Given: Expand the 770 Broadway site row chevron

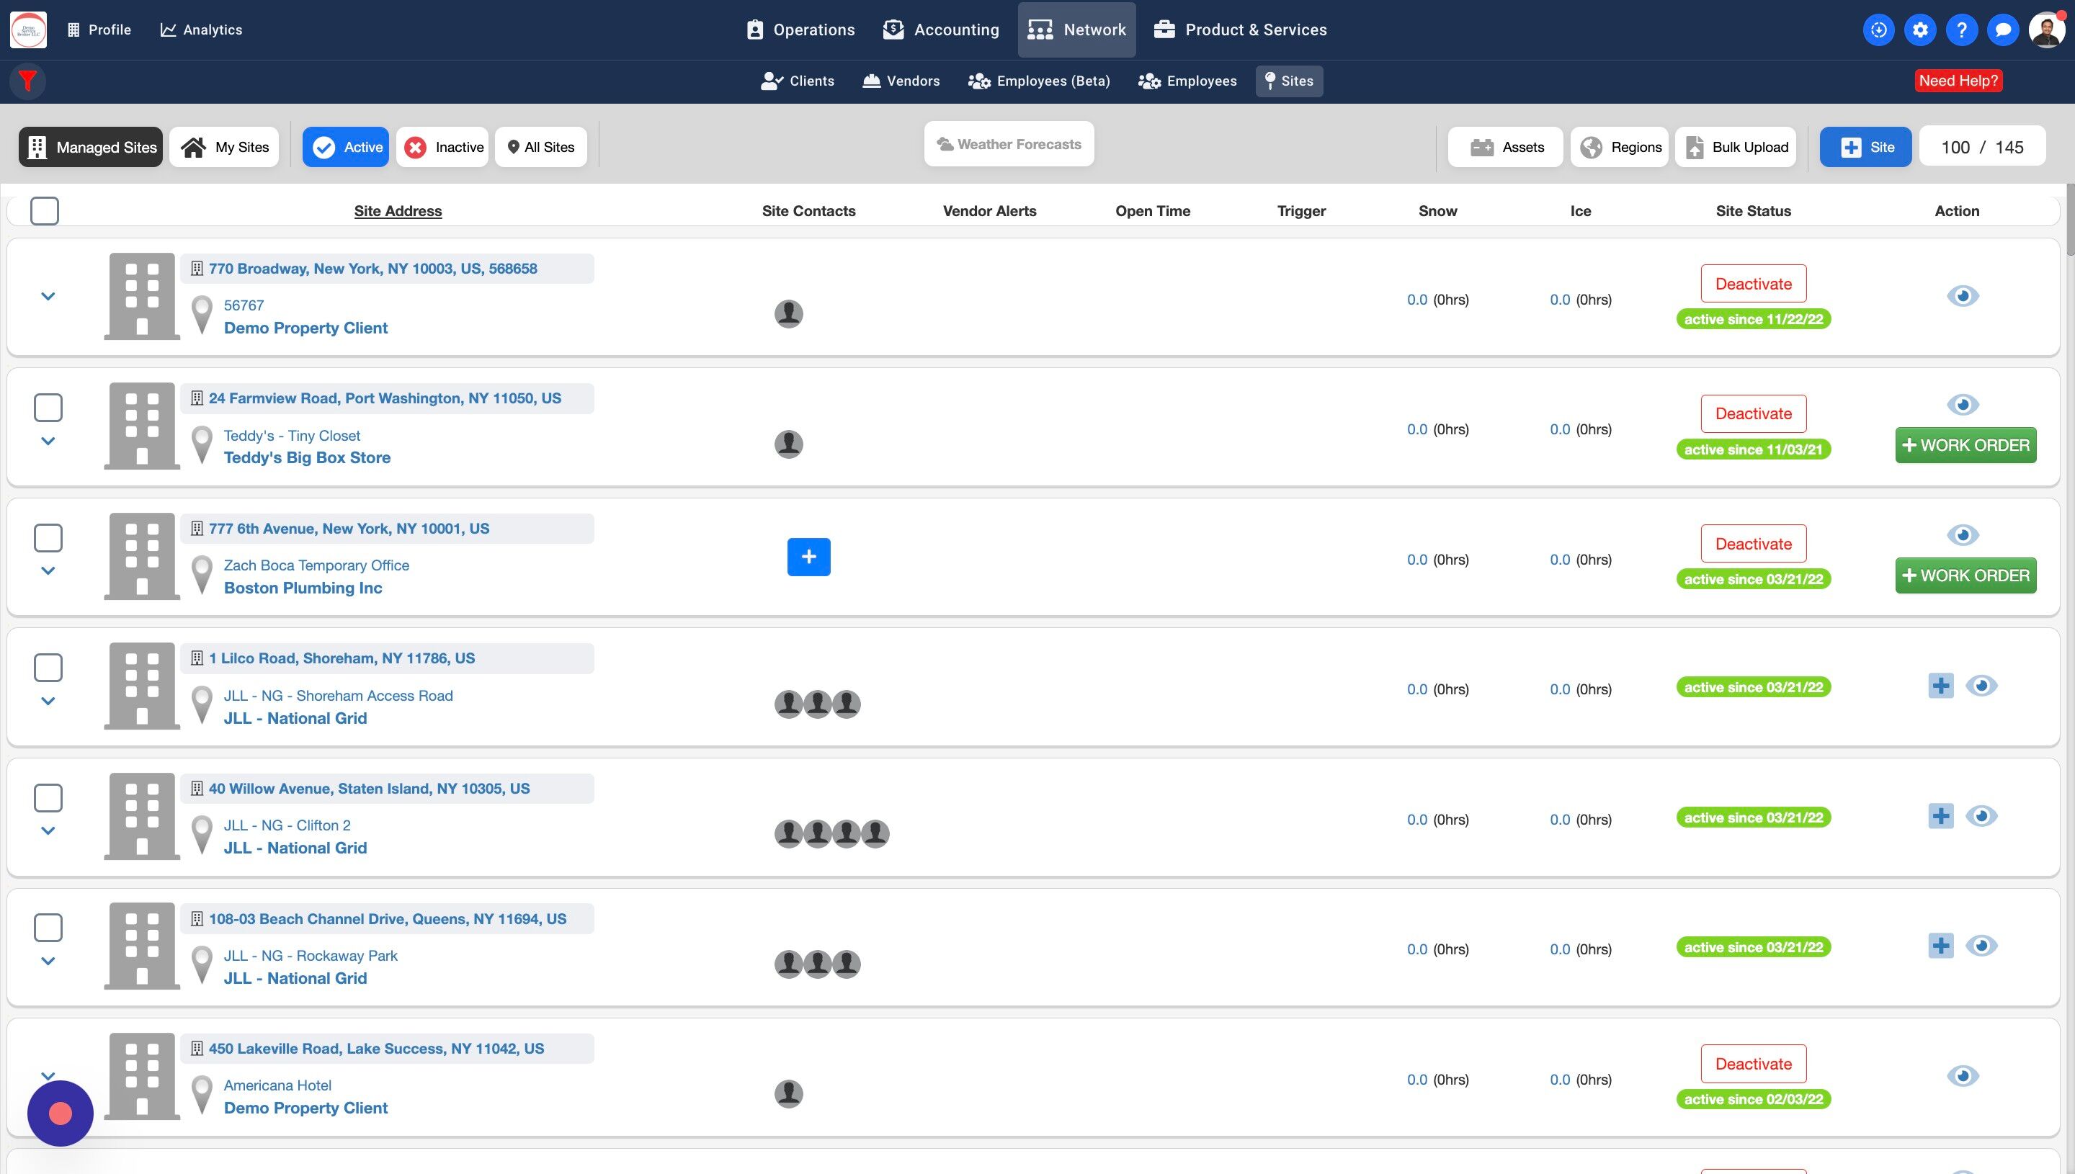Looking at the screenshot, I should click(x=48, y=297).
